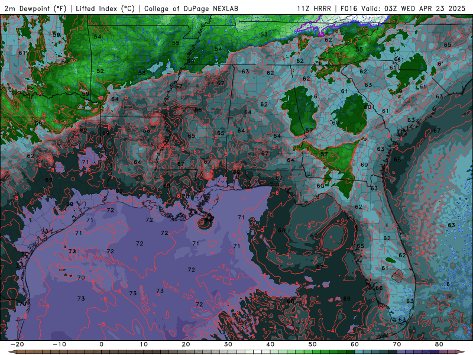Screen dimensions: 473x355
Task: Click the "College of DuPage NEXLAB" header text
Action: point(191,8)
